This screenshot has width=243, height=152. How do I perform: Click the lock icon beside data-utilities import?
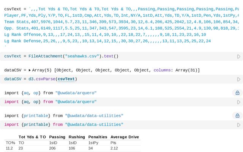[x=237, y=116]
